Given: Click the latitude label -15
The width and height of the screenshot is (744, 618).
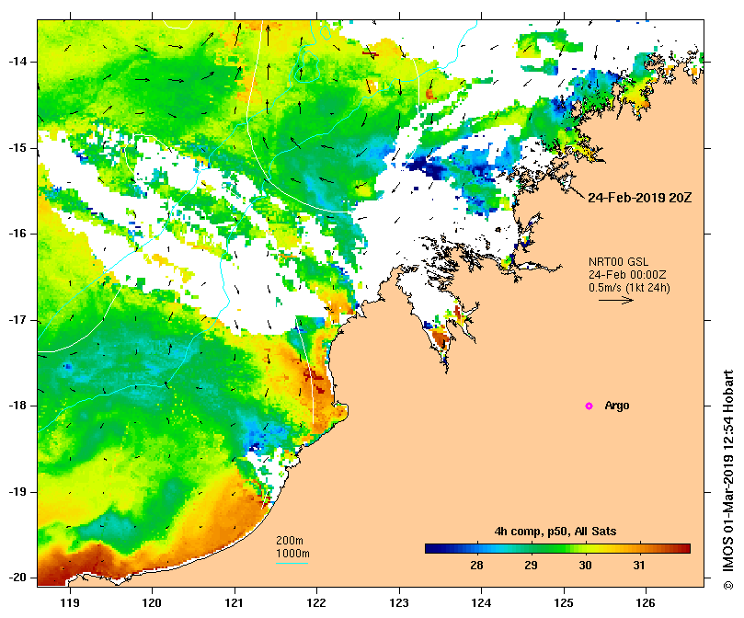Looking at the screenshot, I should (x=17, y=148).
